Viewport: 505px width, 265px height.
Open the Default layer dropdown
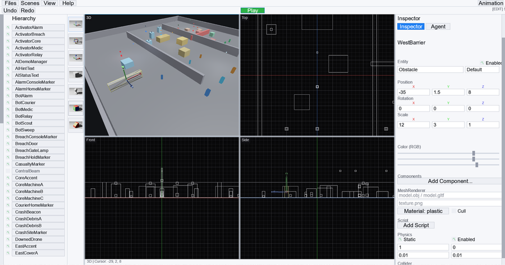[x=482, y=69]
